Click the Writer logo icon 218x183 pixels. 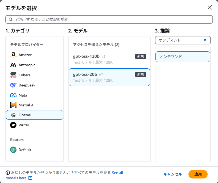13,125
